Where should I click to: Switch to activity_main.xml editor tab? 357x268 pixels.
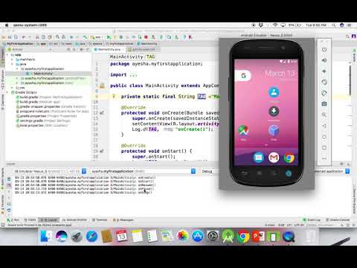point(144,49)
